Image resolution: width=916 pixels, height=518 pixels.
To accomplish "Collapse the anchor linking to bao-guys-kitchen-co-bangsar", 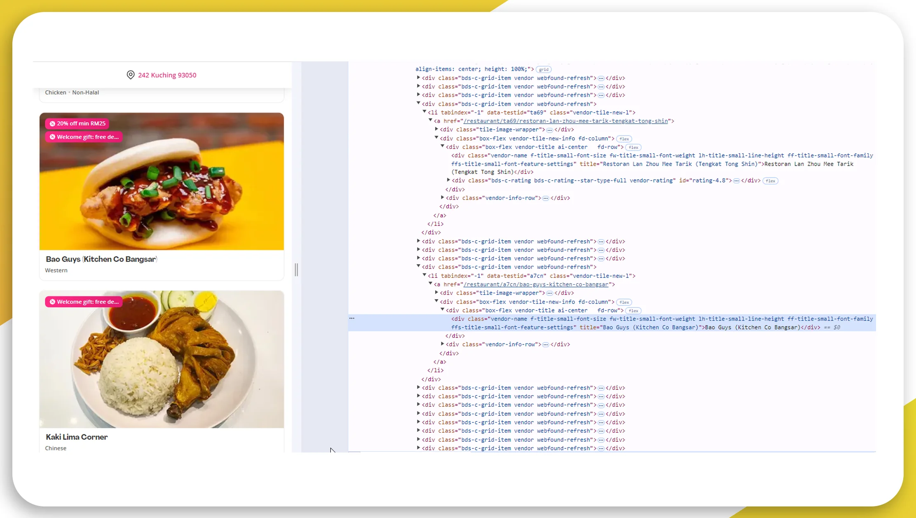I will click(431, 284).
